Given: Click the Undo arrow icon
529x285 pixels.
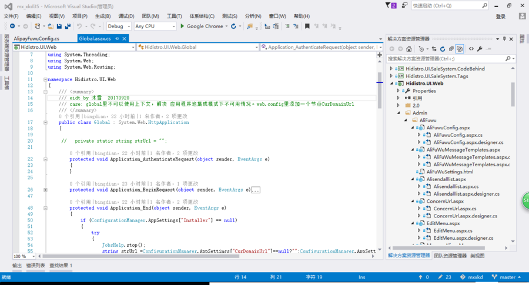Looking at the screenshot, I should tap(79, 26).
